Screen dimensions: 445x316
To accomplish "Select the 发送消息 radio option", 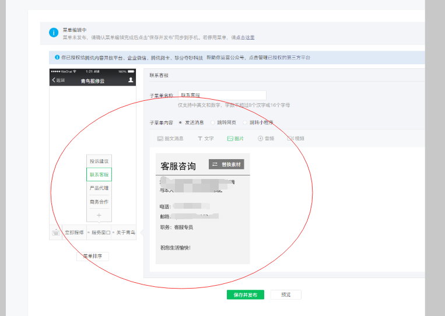I will pyautogui.click(x=191, y=122).
